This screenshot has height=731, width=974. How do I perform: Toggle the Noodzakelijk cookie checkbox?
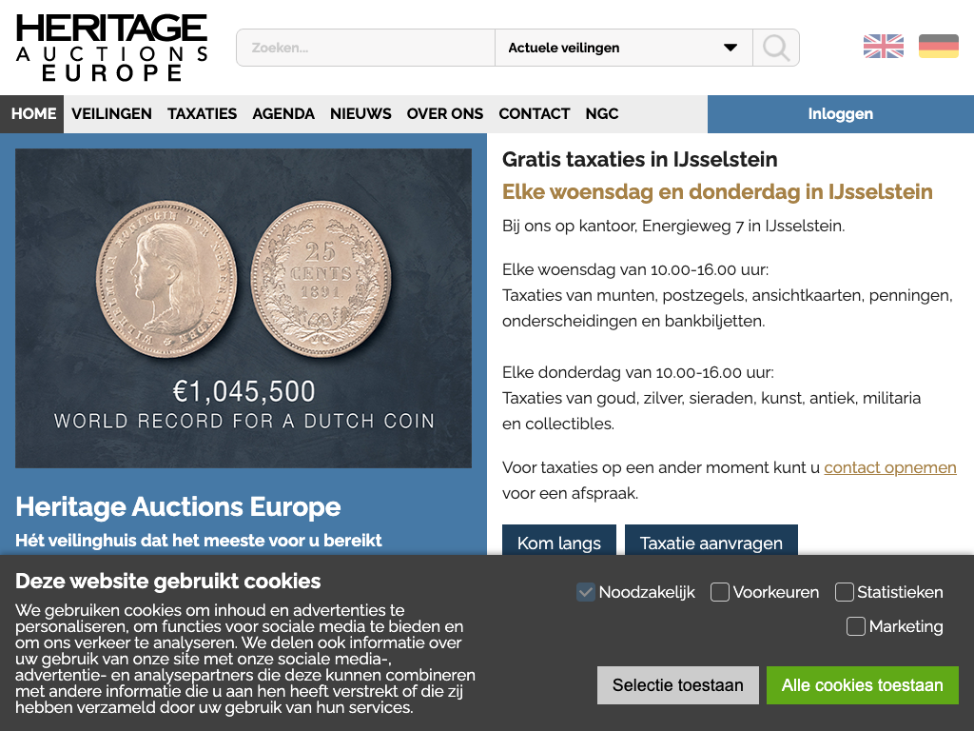coord(586,592)
